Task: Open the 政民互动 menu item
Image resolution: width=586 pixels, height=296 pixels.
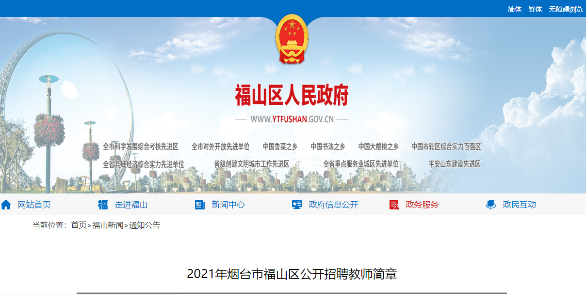Action: 520,205
